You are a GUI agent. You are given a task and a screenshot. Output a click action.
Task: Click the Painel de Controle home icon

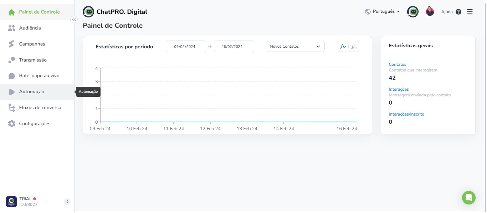click(12, 12)
